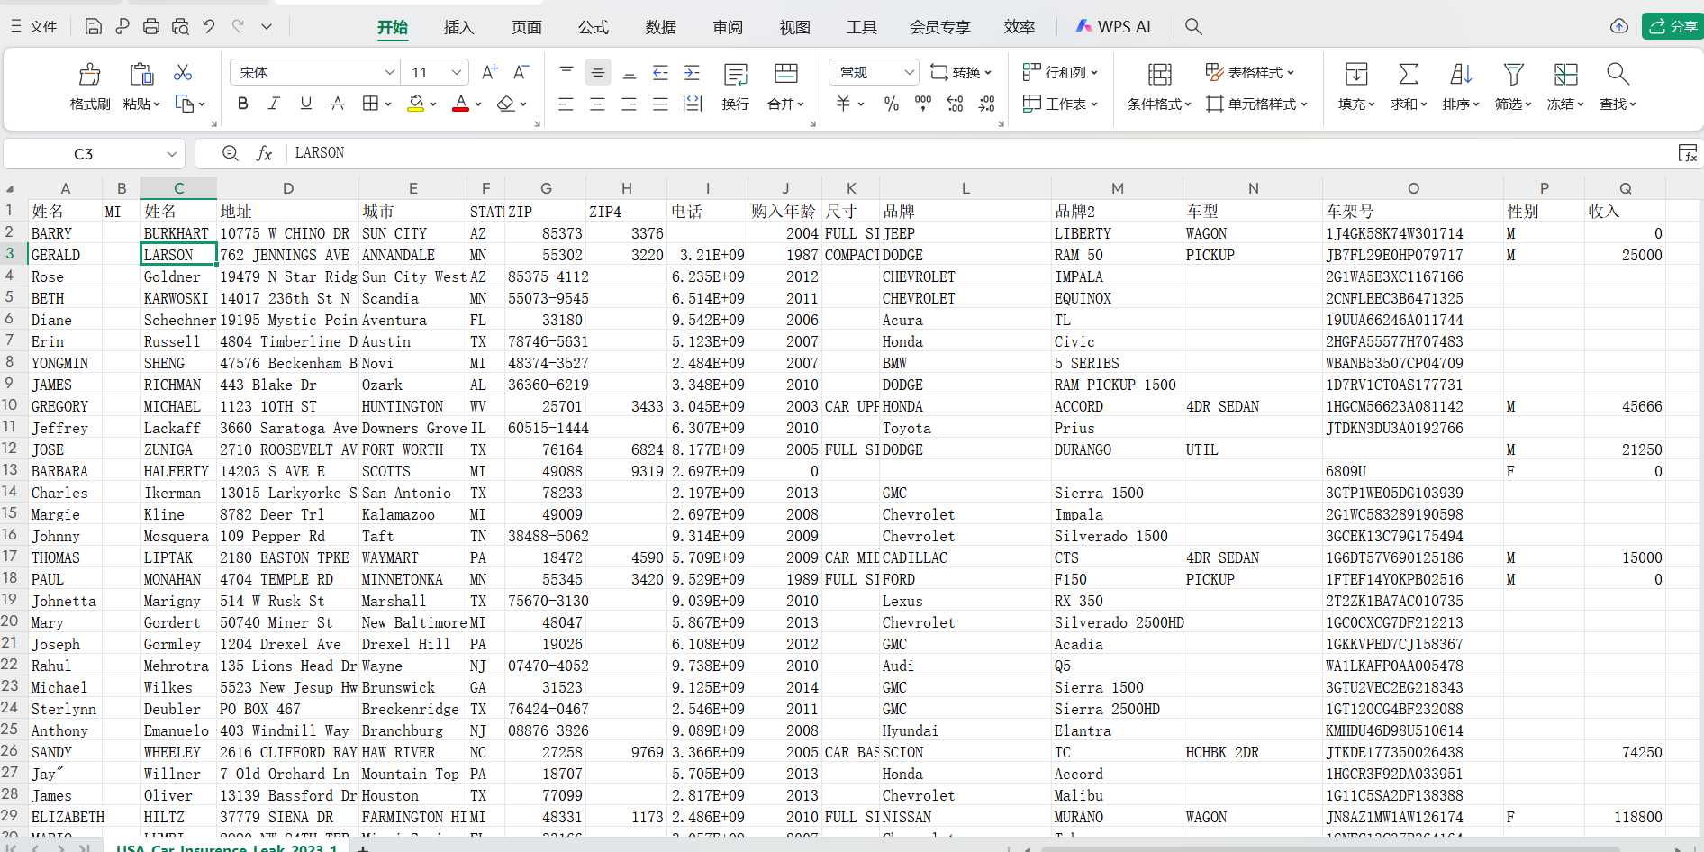Click the Cut scissors icon

pos(183,72)
